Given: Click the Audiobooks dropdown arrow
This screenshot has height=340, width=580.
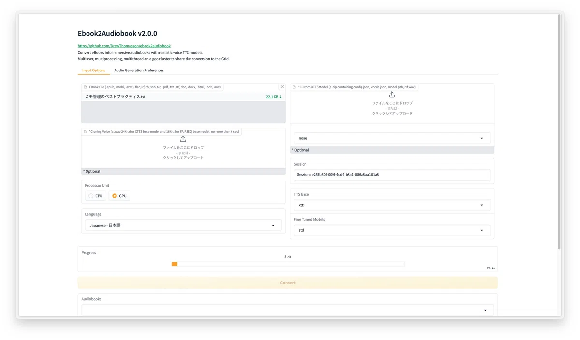Looking at the screenshot, I should pyautogui.click(x=485, y=310).
